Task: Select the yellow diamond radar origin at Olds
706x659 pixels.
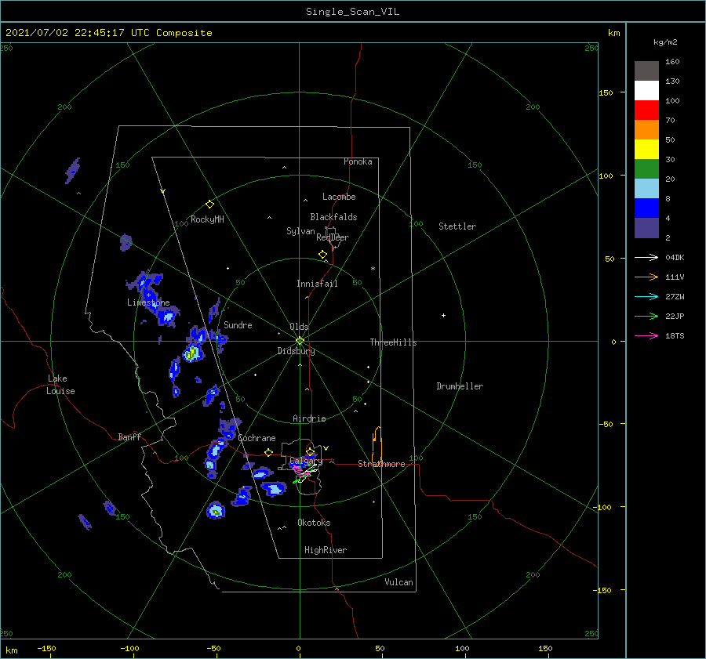Action: pyautogui.click(x=300, y=341)
